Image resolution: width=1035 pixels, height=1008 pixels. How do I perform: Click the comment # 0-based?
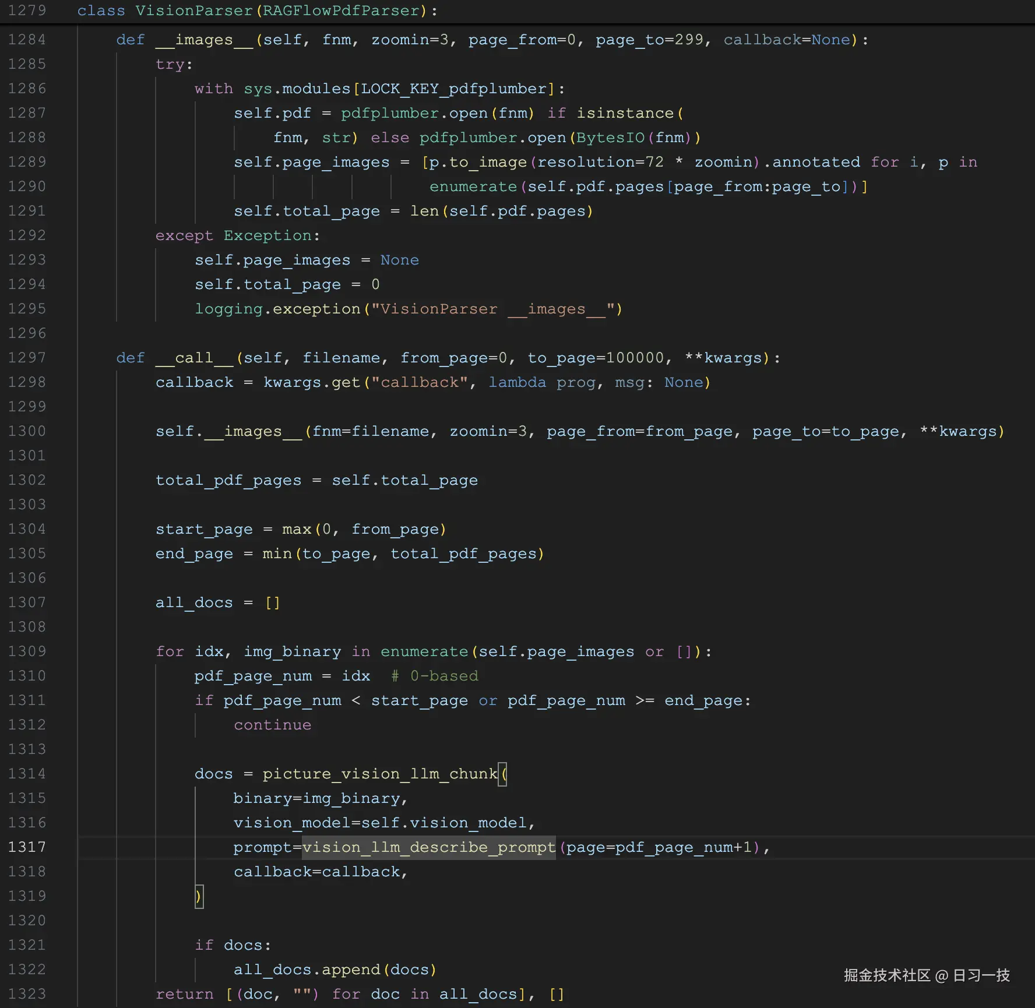[x=434, y=676]
